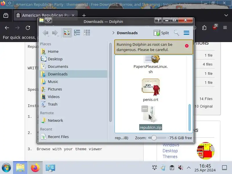Switch Dolphin to Compact view mode

point(77,33)
